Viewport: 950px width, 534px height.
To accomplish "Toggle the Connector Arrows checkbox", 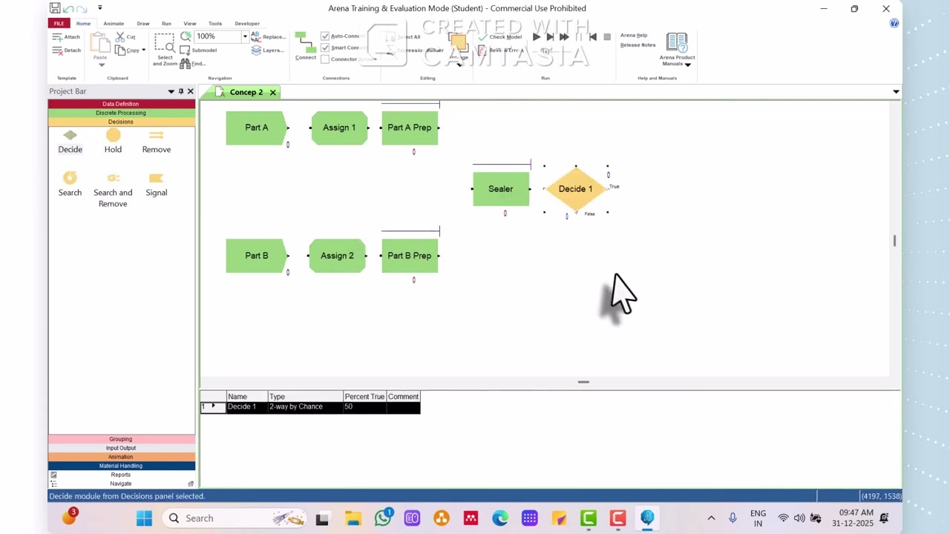I will point(325,59).
